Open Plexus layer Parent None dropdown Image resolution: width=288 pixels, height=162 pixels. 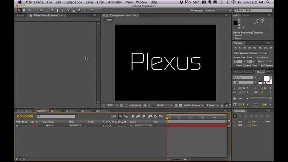[x=143, y=126]
